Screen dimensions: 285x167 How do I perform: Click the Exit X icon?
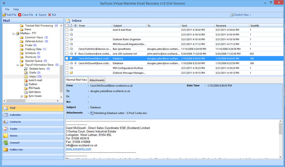[50, 15]
